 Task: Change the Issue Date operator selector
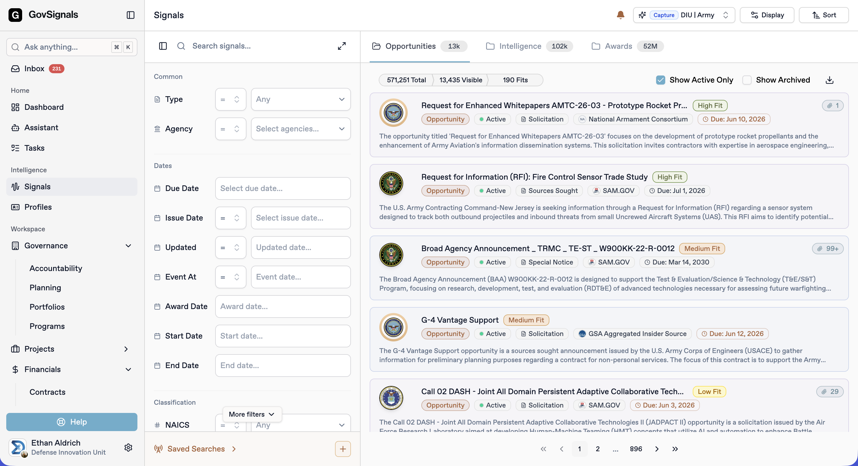coord(231,218)
